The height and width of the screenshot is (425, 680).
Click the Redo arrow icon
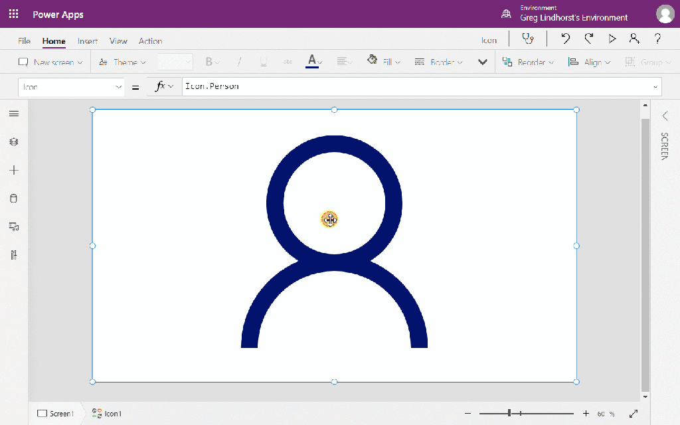[588, 39]
